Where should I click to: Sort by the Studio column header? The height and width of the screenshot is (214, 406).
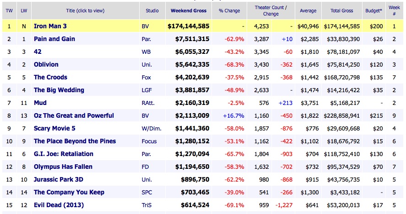(152, 10)
